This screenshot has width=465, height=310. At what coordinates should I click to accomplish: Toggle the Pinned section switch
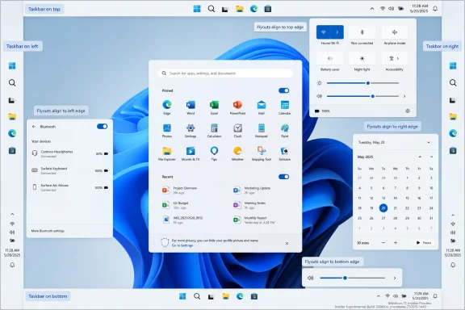point(284,90)
